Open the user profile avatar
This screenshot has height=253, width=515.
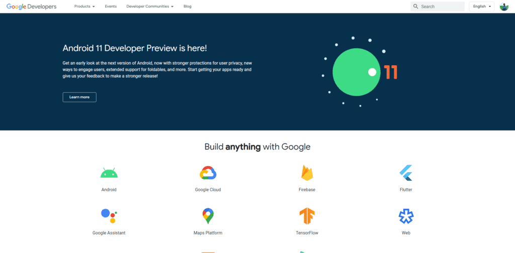pyautogui.click(x=504, y=6)
